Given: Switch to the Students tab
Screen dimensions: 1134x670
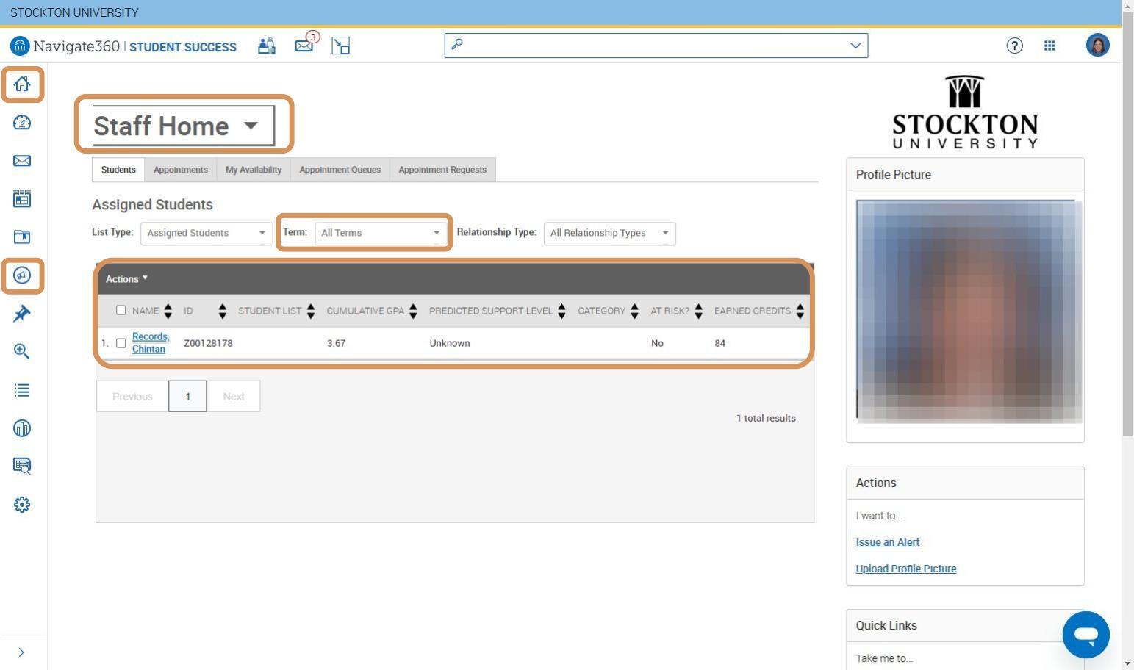Looking at the screenshot, I should coord(118,170).
